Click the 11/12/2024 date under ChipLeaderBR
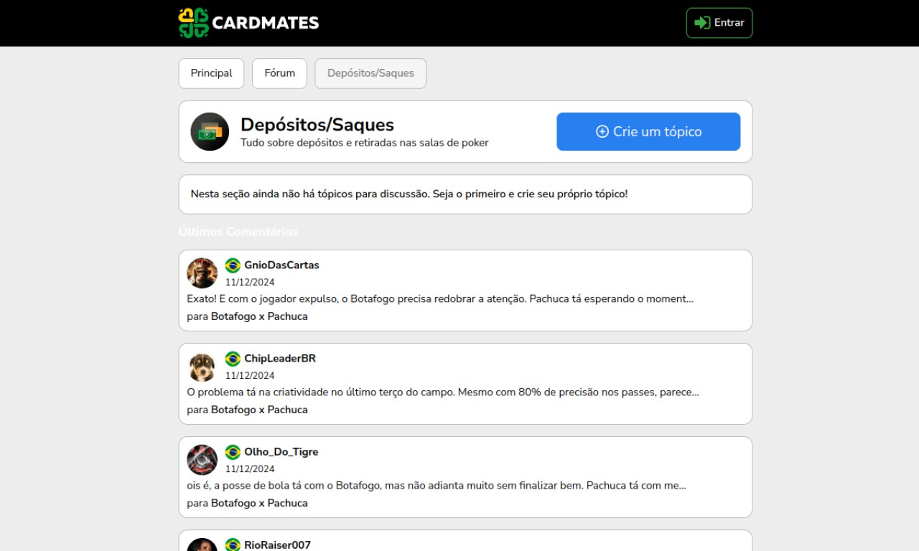This screenshot has height=551, width=919. tap(250, 375)
